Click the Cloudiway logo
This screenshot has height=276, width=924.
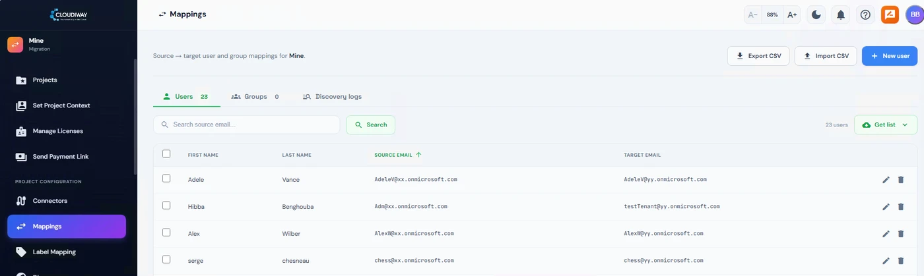68,14
